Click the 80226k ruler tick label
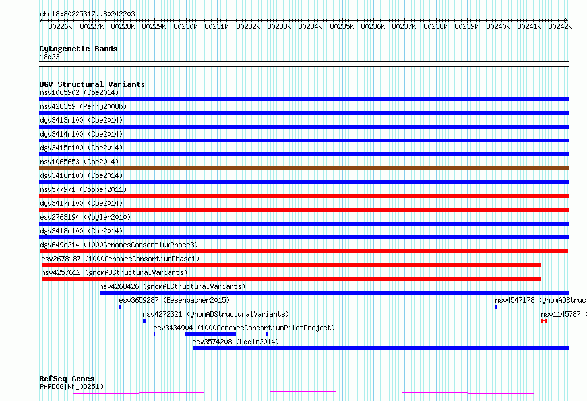This screenshot has height=401, width=587. tap(60, 26)
